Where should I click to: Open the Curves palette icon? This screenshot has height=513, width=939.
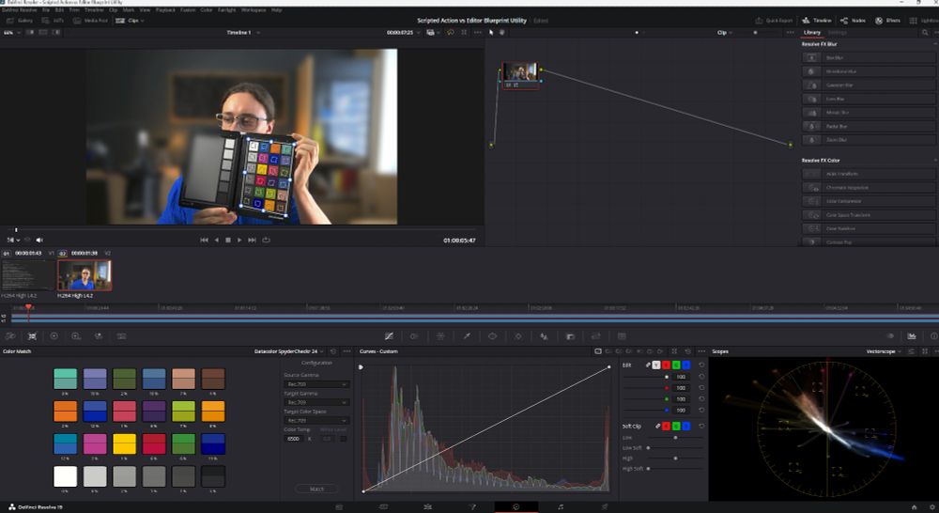pyautogui.click(x=389, y=336)
